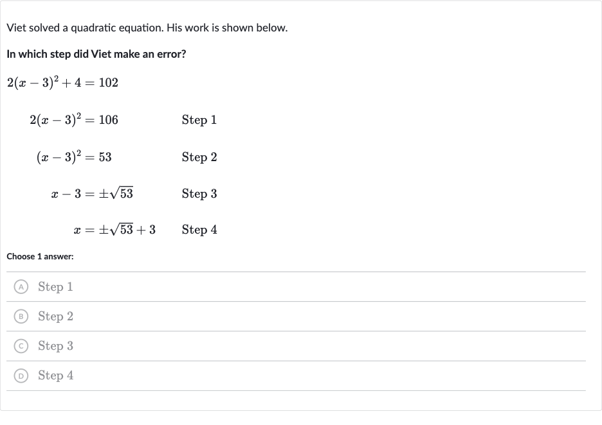Click the sentence "Viet solved a quadratic equation"
Image resolution: width=602 pixels, height=425 pixels.
[85, 28]
